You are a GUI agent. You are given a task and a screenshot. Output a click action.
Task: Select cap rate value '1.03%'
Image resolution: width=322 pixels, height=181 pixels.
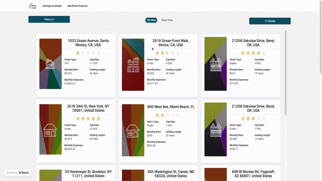click(x=169, y=126)
